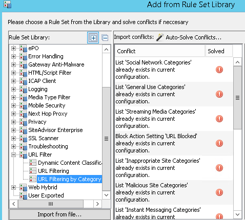Screen dimensions: 245x220
Task: Click unsolved icon for Malicious Site Categories conflict
Action: 219,192
